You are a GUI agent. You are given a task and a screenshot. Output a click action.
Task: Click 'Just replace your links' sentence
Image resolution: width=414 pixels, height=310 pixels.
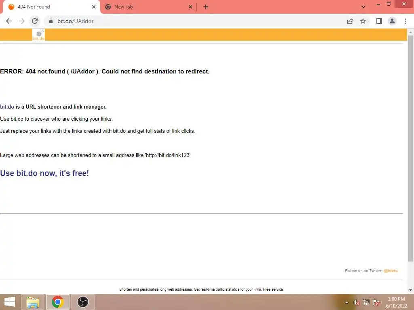(x=97, y=131)
